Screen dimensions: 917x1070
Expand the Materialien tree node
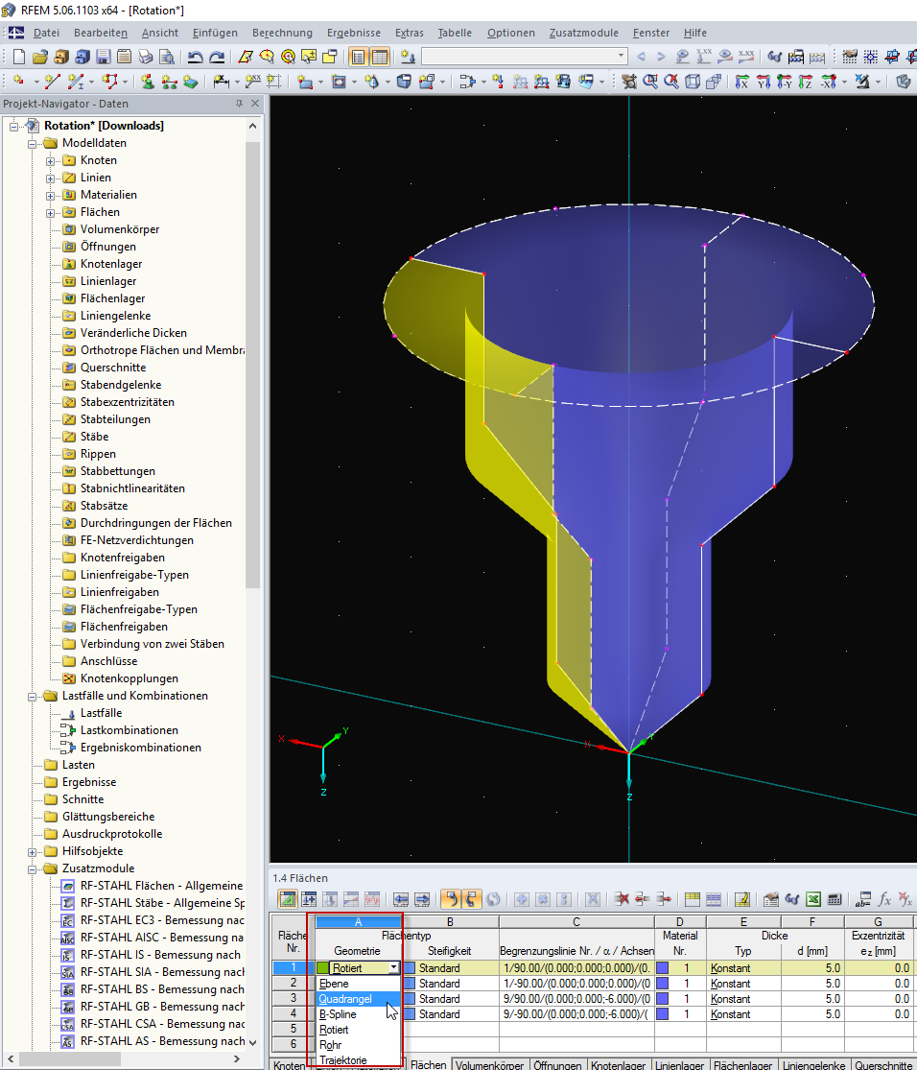(50, 196)
